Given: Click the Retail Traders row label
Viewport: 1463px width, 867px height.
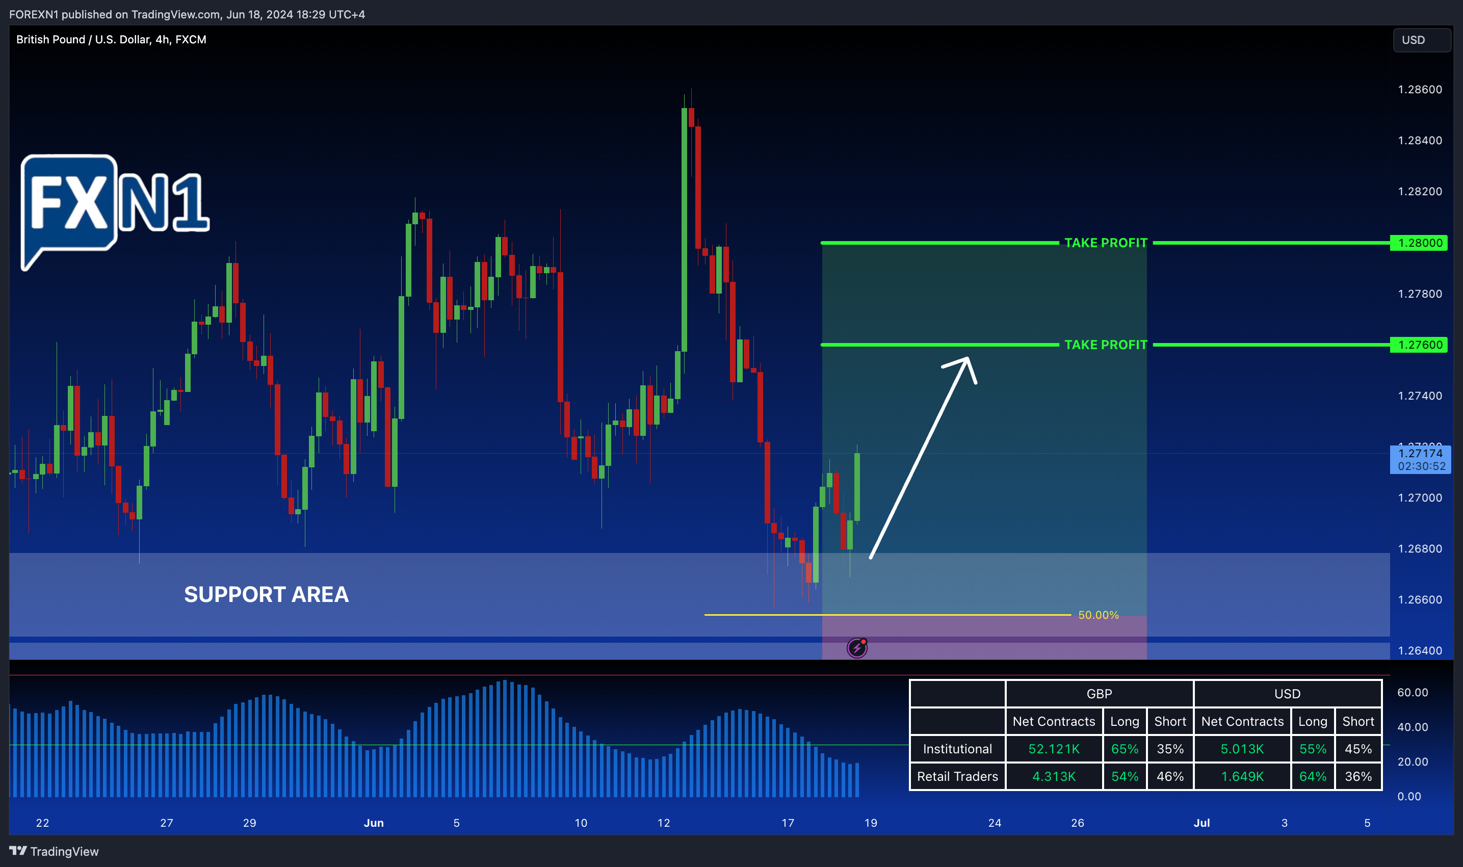Looking at the screenshot, I should 957,776.
